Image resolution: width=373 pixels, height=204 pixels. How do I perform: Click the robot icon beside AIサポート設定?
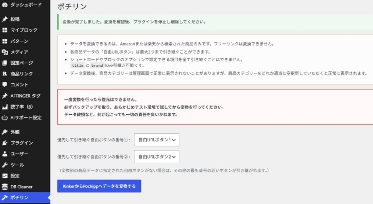tap(5, 118)
